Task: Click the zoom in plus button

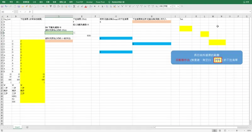Action: 244,130
